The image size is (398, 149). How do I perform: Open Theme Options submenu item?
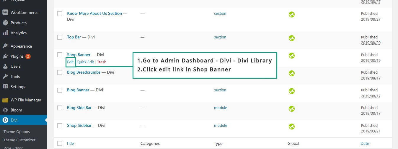(17, 132)
